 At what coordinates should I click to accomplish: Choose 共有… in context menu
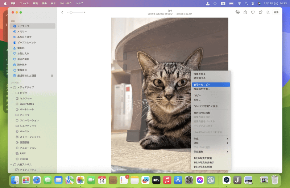click(211, 100)
